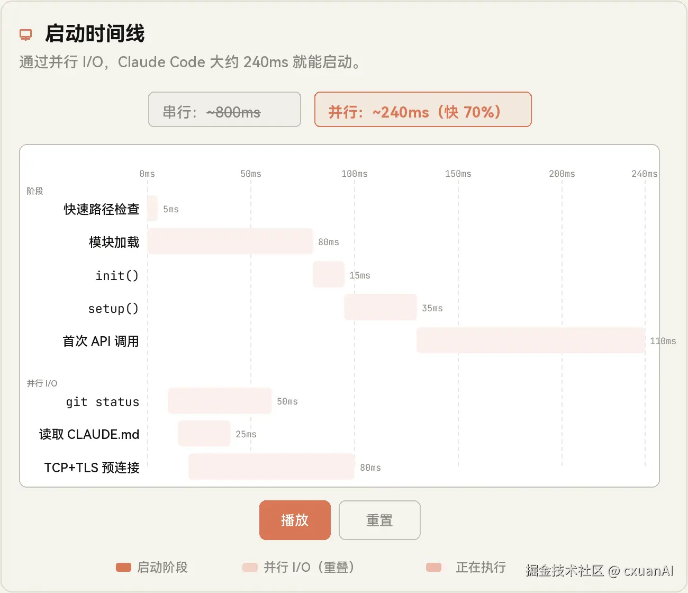Click the monitor icon beside 启动时间线 title
Viewport: 688px width, 593px height.
(25, 35)
